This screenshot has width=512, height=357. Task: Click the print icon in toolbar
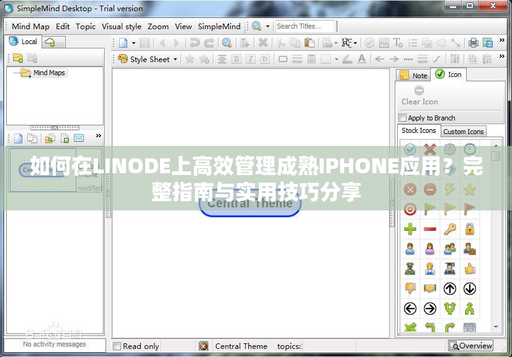(x=473, y=43)
